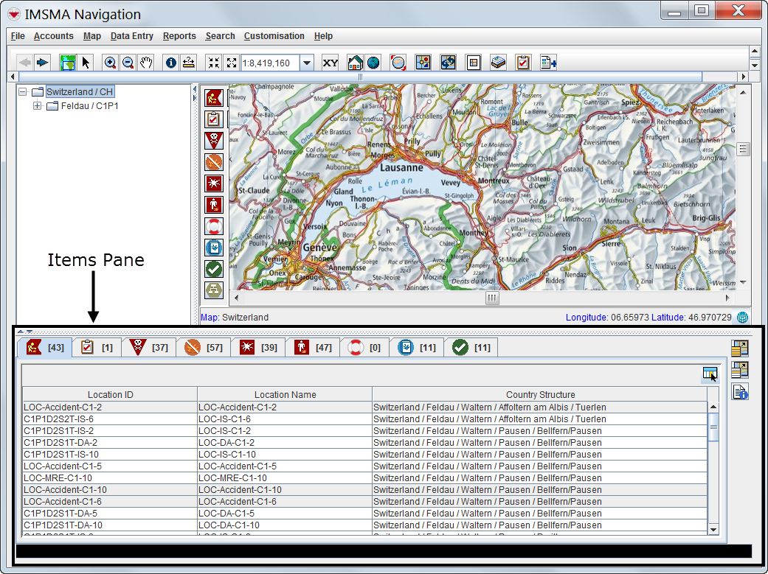The height and width of the screenshot is (574, 768).
Task: Select the pan hand tool
Action: [x=146, y=63]
